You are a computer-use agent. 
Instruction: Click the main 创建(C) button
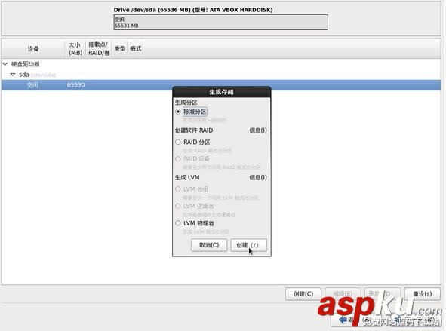[303, 294]
